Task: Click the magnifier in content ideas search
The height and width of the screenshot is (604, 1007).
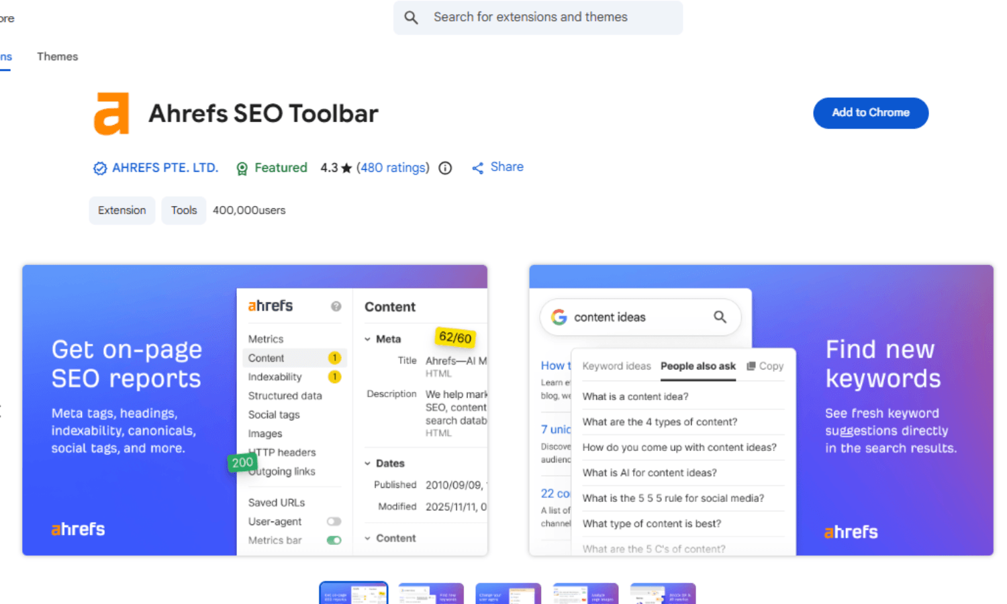Action: tap(720, 317)
